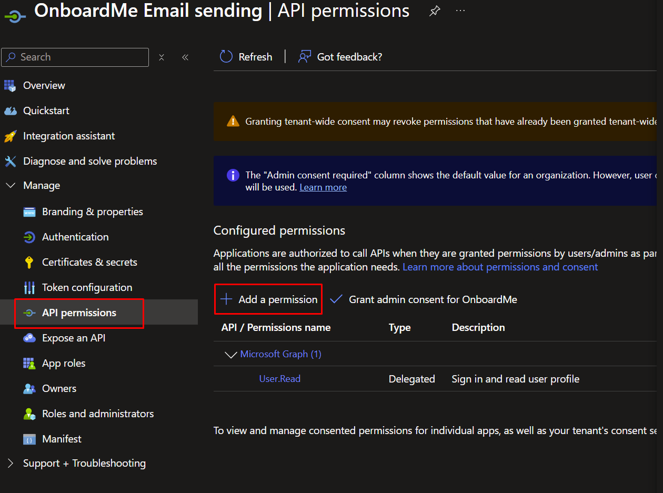Collapse the sidebar with double chevron icon
The width and height of the screenshot is (663, 493).
coord(185,57)
